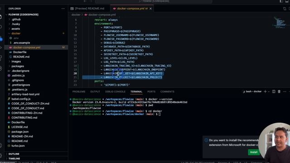Expand the OUTLINE section
The height and width of the screenshot is (163, 290).
point(14,154)
